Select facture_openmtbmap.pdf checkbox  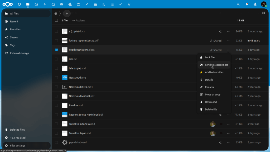tap(56, 41)
